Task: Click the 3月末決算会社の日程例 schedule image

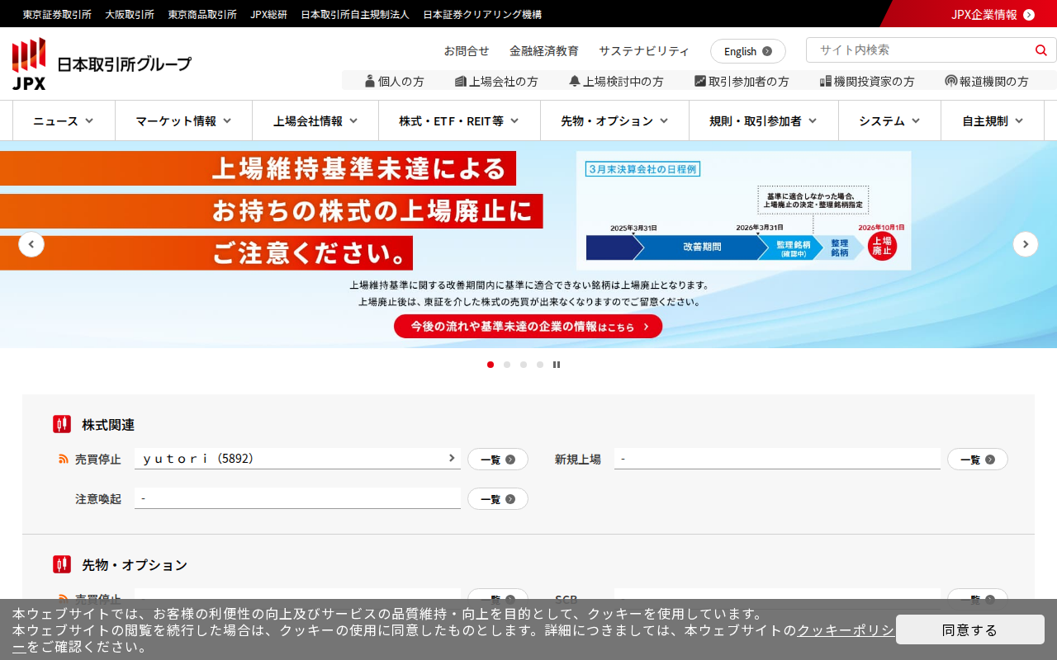Action: [x=744, y=210]
